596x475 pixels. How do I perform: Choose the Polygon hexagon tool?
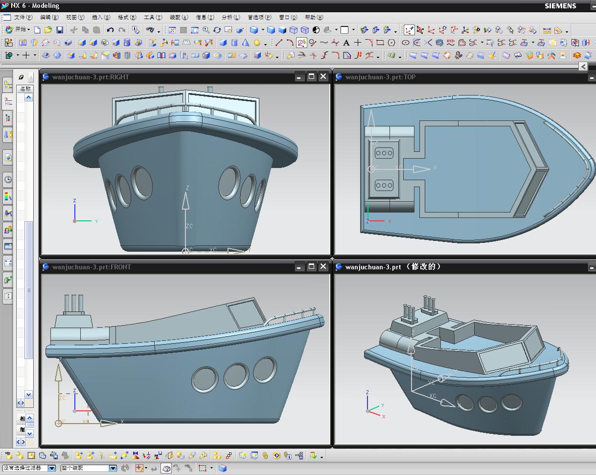point(391,43)
